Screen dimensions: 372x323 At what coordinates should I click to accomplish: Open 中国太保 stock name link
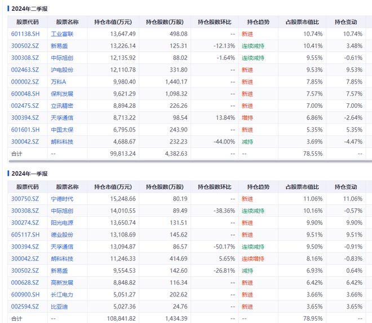pos(62,130)
